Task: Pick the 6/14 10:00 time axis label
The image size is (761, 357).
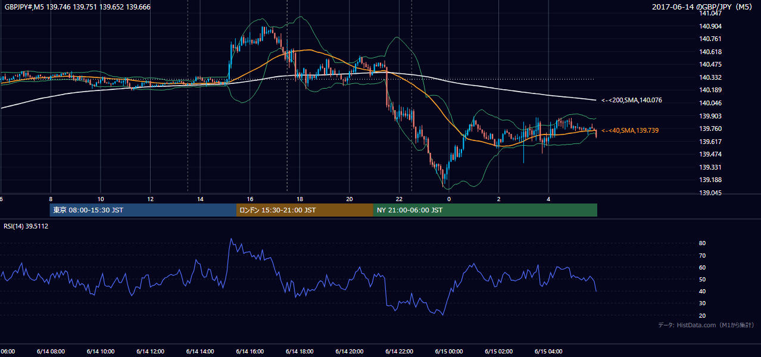Action: [100, 352]
